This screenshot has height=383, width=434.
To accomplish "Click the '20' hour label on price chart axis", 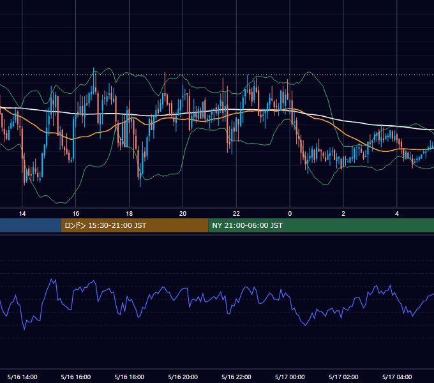I will 183,214.
